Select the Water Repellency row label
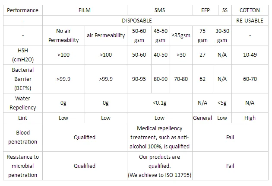Screen dimensions: 272x186 (23, 103)
